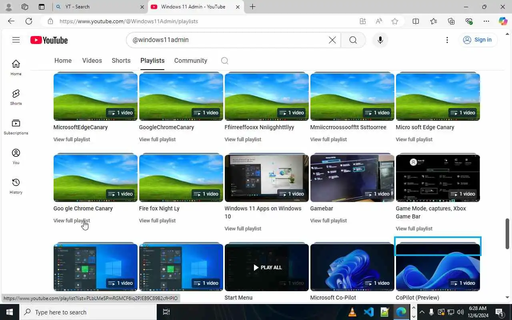Launch VLC from the taskbar

coord(352,312)
